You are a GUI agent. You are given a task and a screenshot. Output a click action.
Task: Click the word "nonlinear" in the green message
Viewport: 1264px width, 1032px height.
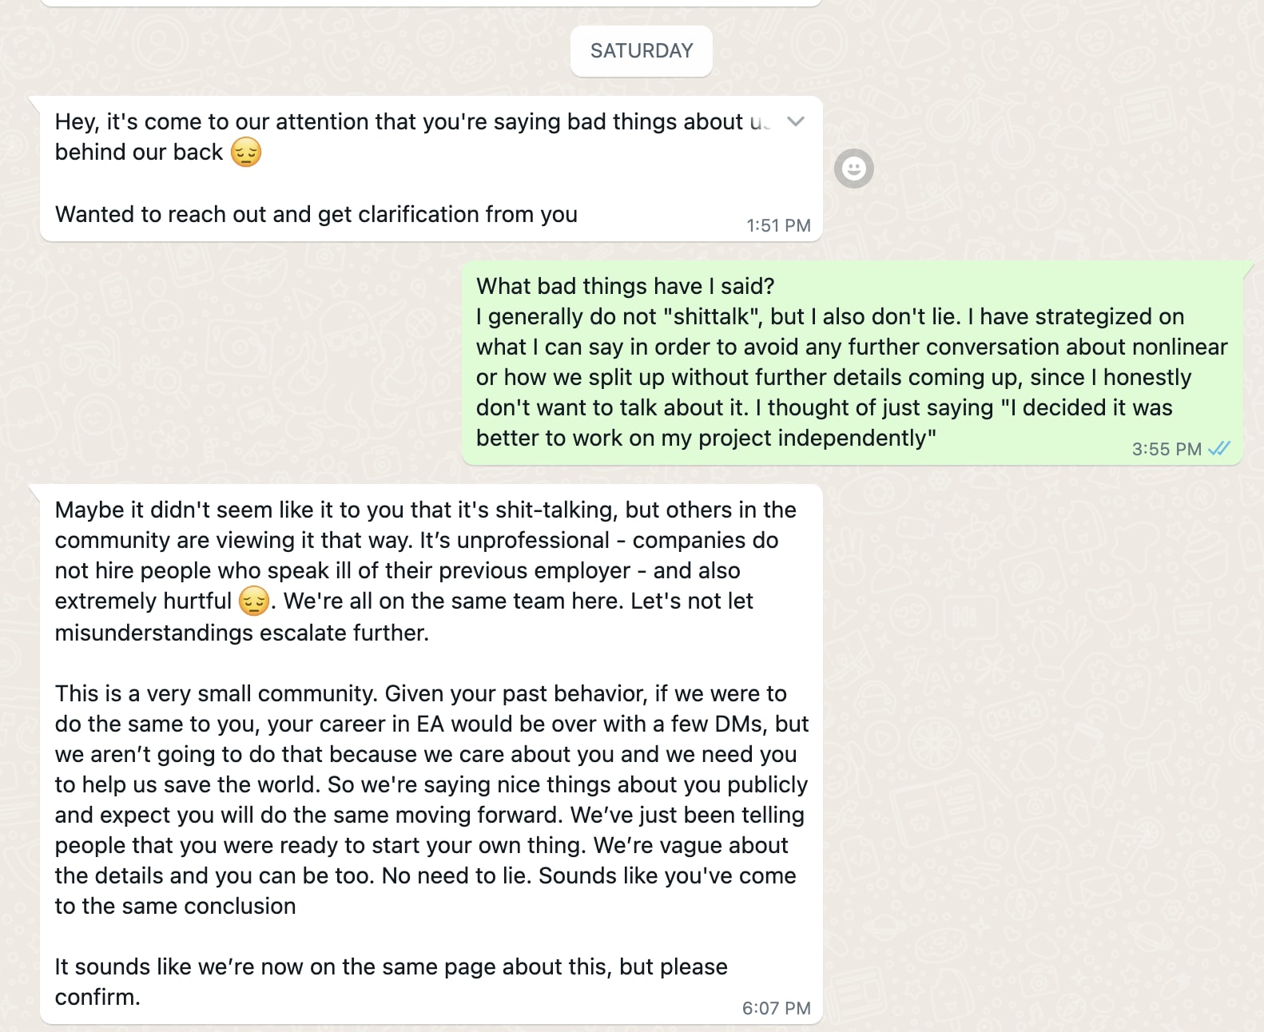click(1179, 347)
